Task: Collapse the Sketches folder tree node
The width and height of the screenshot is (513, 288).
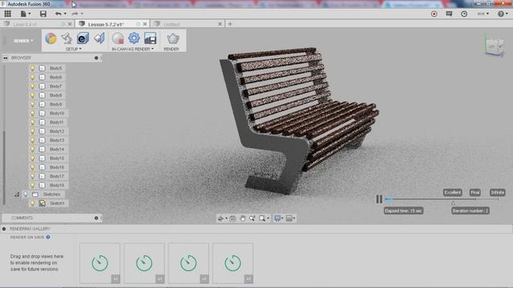Action: click(17, 194)
